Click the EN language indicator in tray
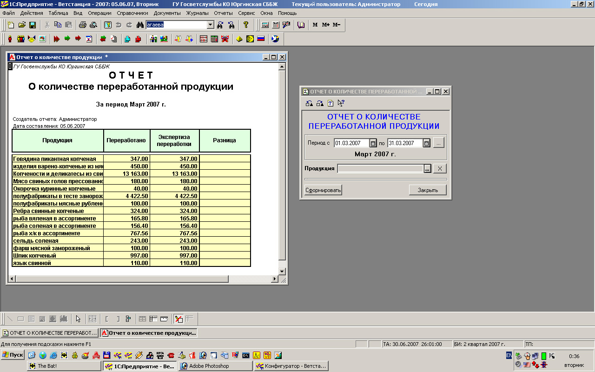595x372 pixels. (x=509, y=355)
